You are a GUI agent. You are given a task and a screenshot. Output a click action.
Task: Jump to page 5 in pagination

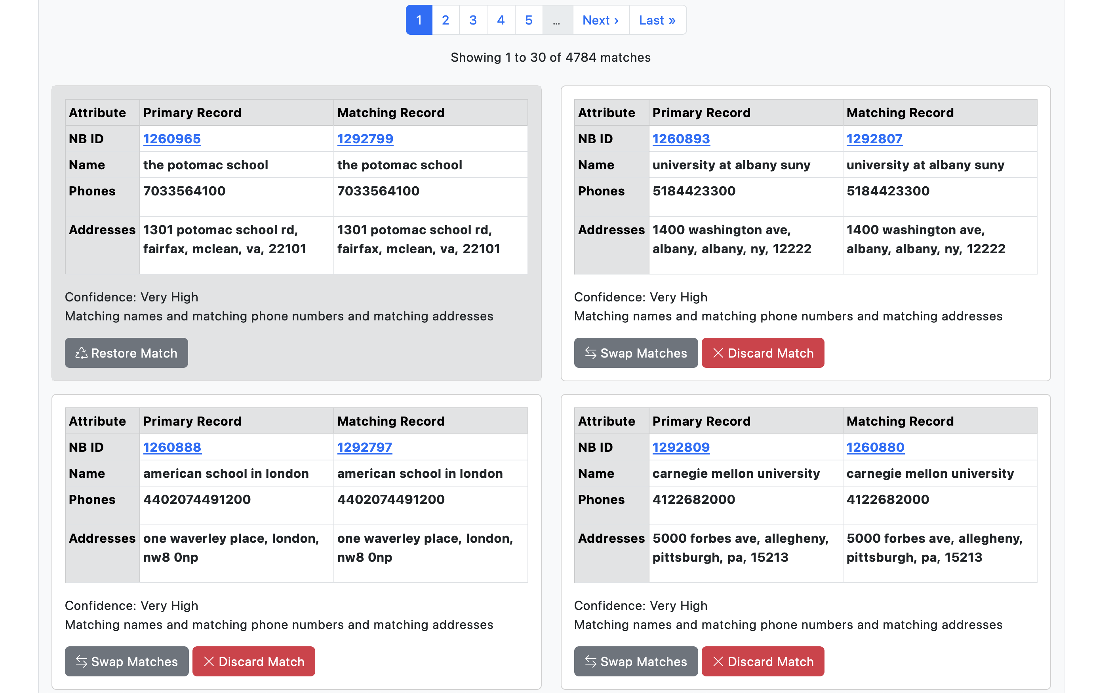click(x=528, y=20)
